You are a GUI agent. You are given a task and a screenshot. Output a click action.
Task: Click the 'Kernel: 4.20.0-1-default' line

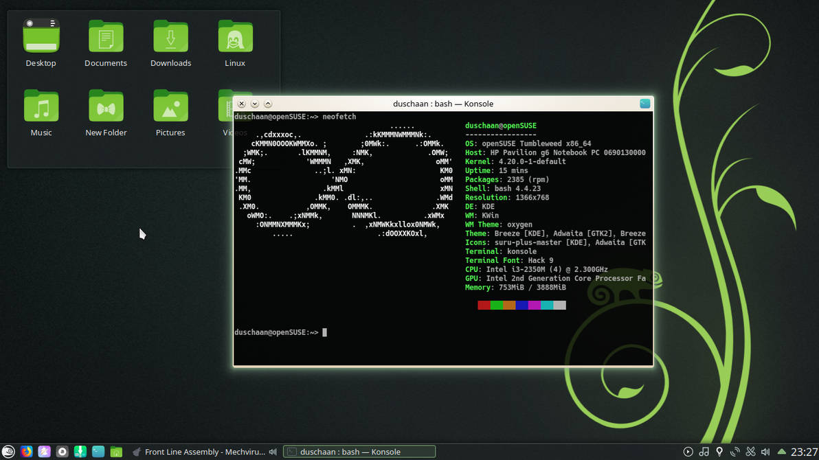click(x=515, y=162)
